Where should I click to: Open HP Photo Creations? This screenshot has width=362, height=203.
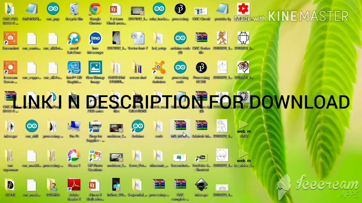click(95, 160)
